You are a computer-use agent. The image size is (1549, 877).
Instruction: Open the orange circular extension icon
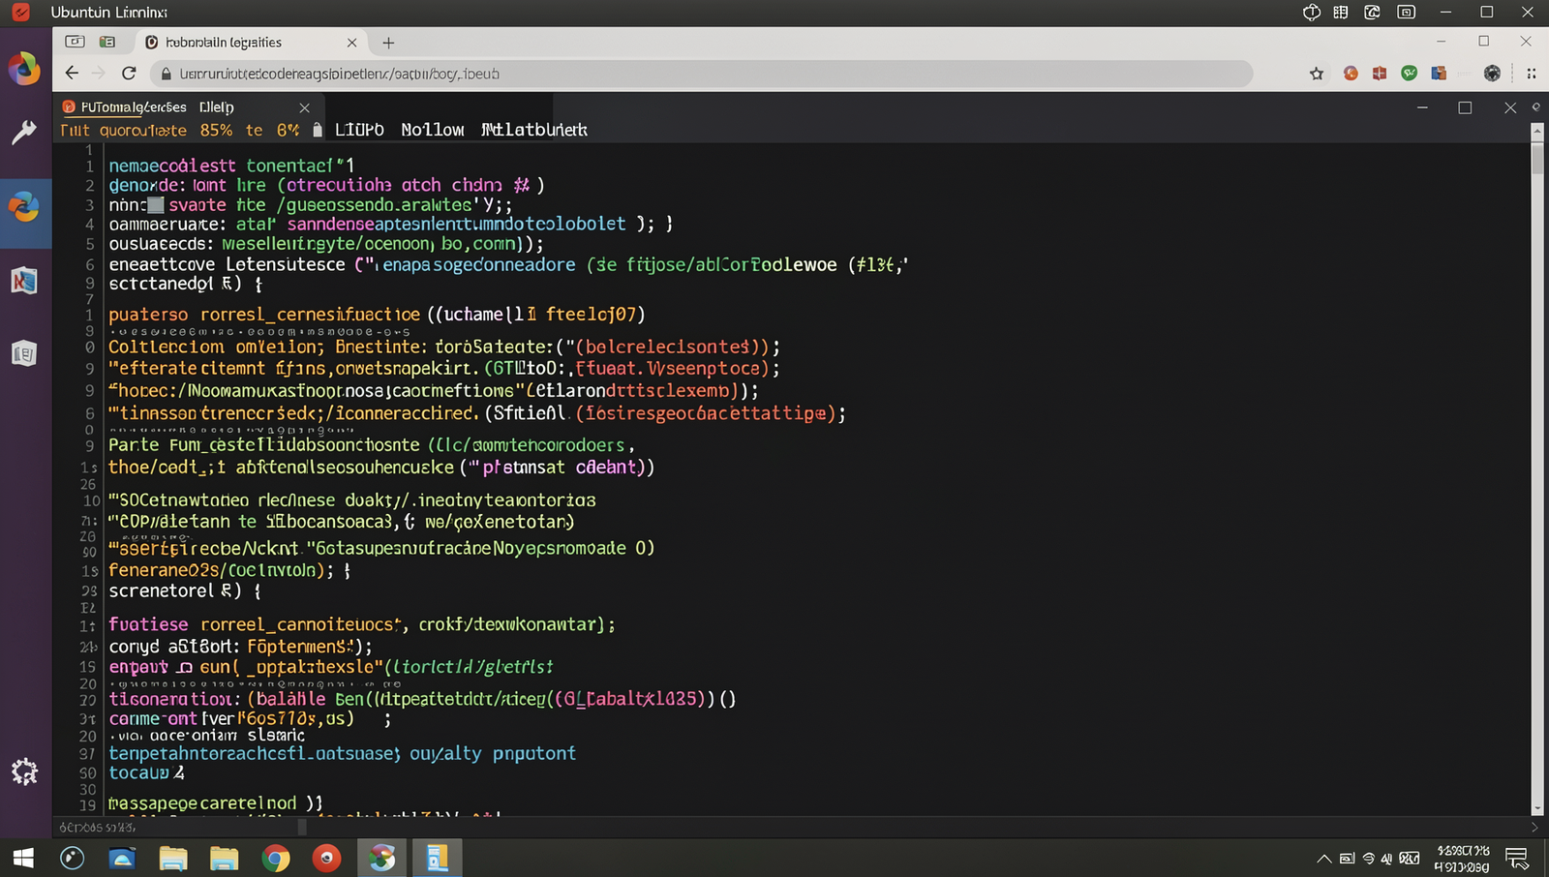(1351, 74)
